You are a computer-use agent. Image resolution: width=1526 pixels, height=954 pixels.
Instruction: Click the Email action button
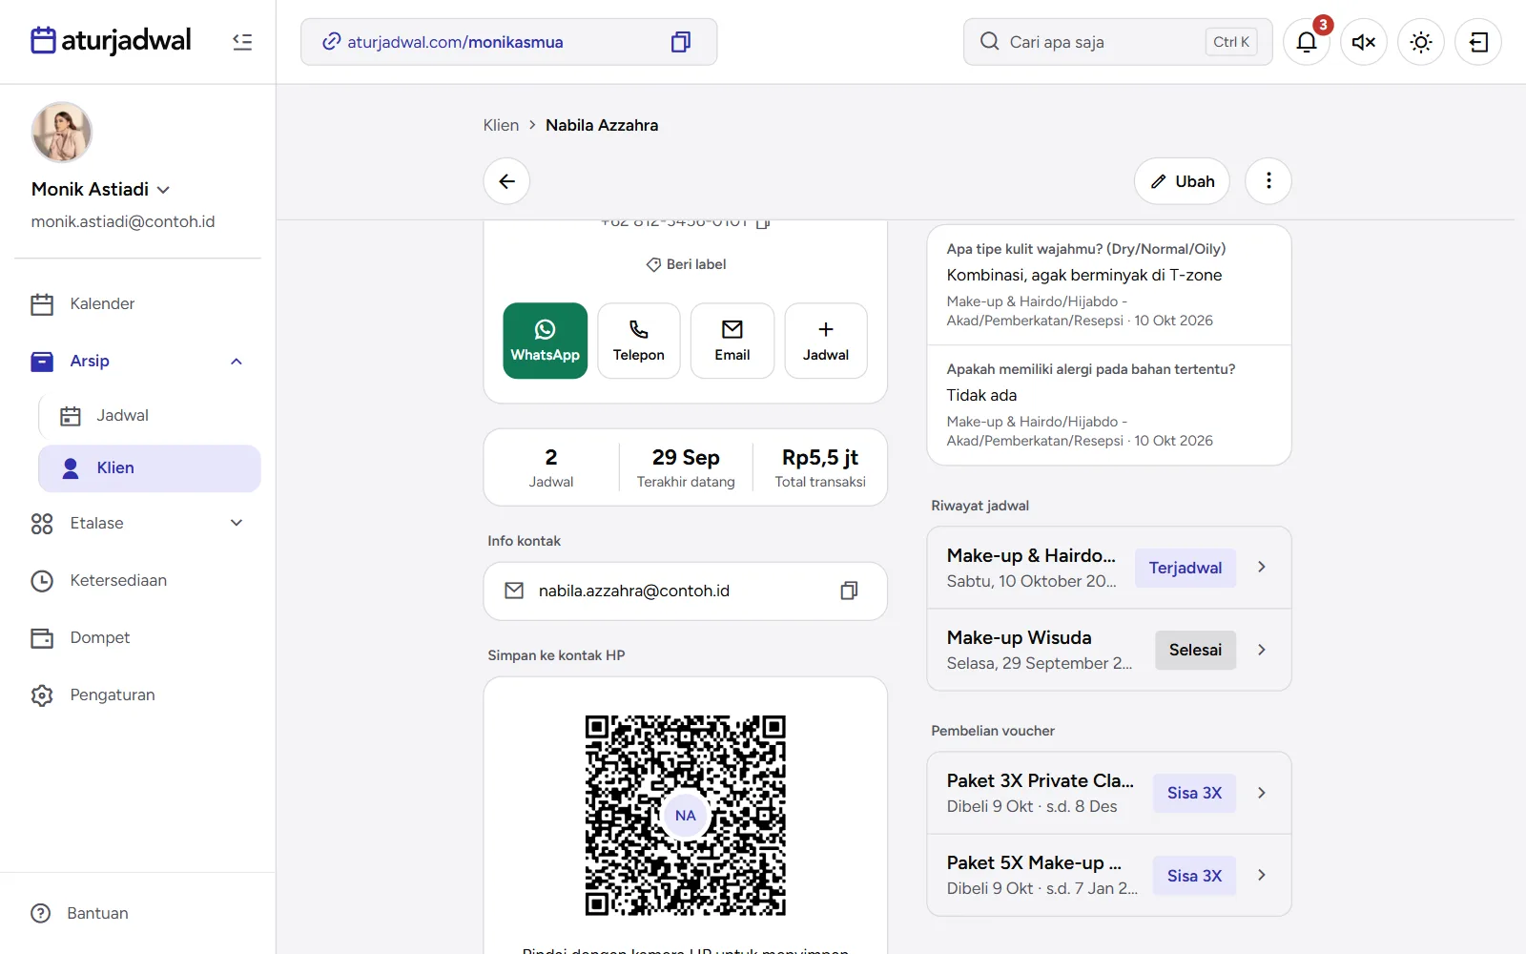(x=732, y=341)
